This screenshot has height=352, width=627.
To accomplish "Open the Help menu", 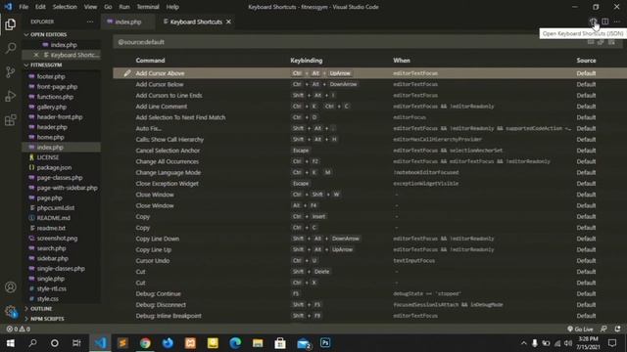I will 172,7.
